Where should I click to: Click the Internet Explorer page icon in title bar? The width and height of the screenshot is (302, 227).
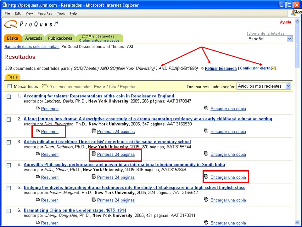4,5
